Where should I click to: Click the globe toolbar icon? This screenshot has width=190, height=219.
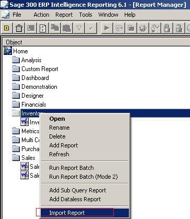point(143,28)
